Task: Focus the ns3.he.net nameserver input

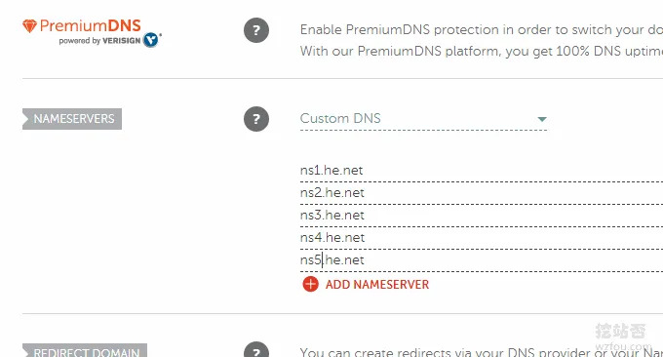Action: [482, 216]
